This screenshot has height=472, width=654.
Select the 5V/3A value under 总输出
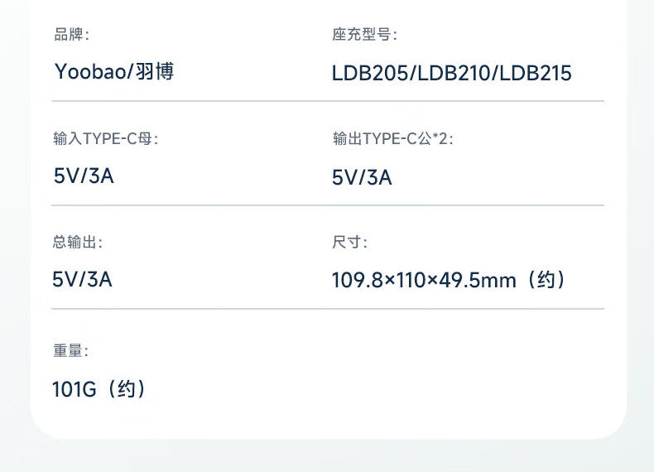(x=83, y=279)
